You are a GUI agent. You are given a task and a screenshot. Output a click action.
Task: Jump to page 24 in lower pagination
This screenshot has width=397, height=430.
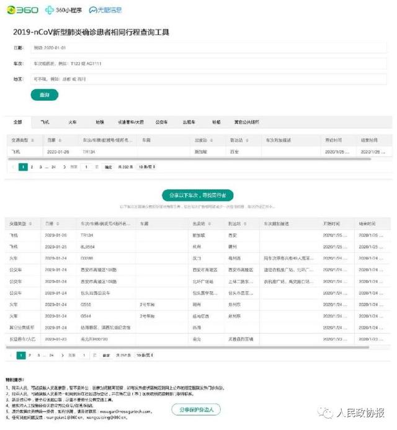pyautogui.click(x=51, y=356)
